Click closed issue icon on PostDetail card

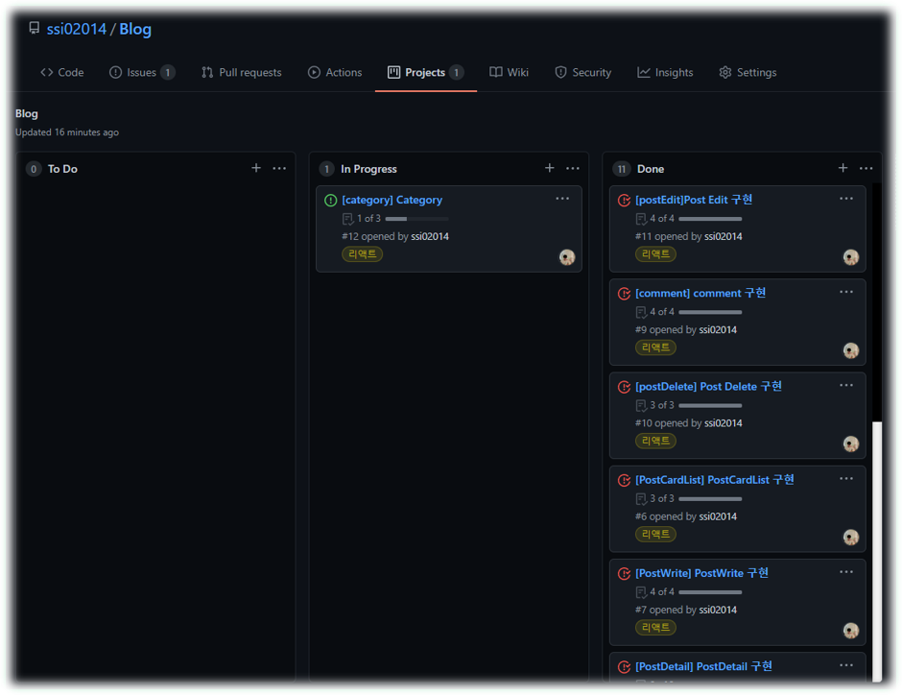pyautogui.click(x=624, y=666)
